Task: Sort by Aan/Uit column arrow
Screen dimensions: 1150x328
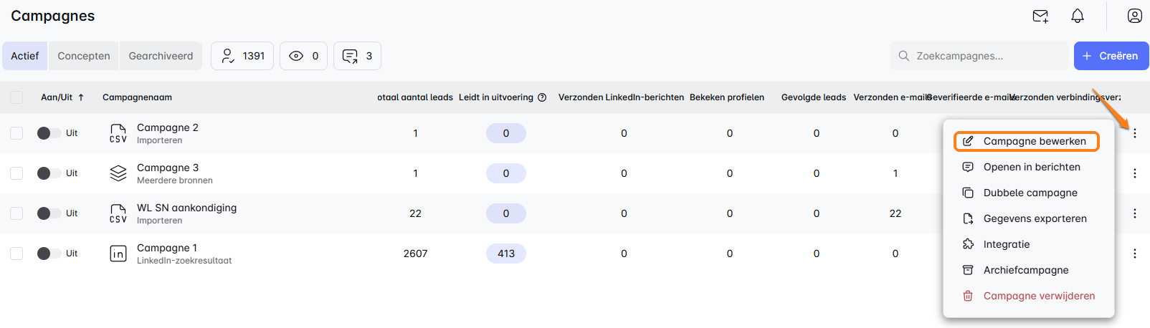Action: (81, 97)
